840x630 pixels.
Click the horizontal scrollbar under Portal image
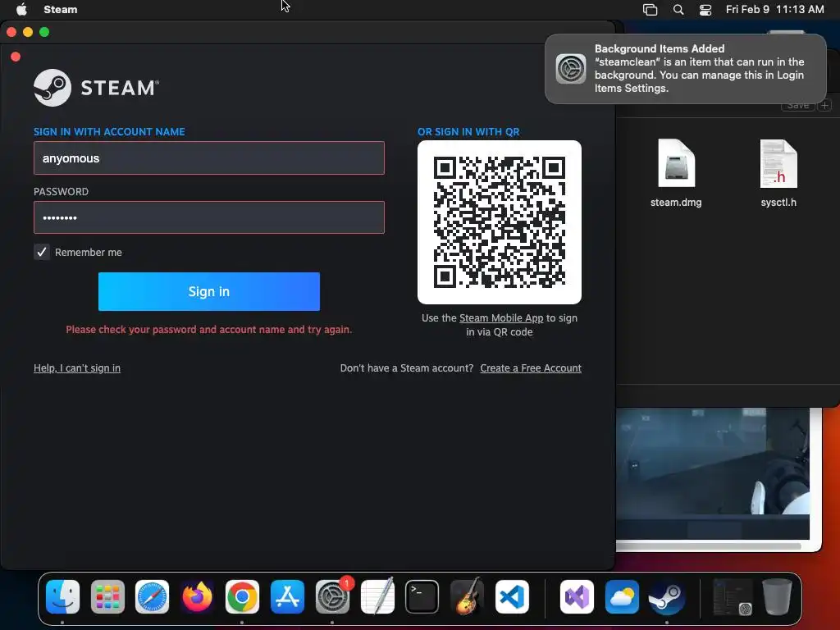coord(708,546)
